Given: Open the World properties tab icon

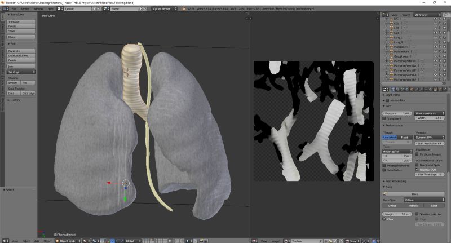Looking at the screenshot, I should point(406,89).
